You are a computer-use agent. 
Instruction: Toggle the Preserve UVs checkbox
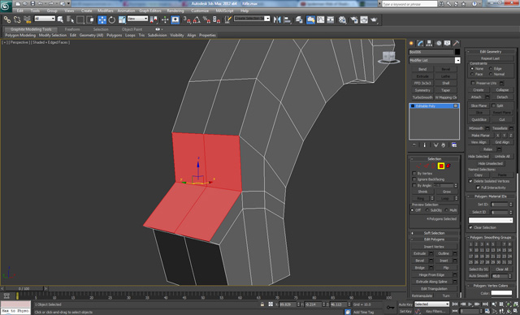coord(473,83)
